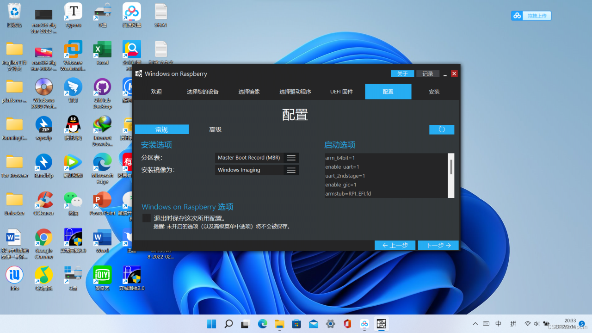Open Microsoft Store taskbar icon
Viewport: 592px width, 333px height.
pyautogui.click(x=296, y=324)
